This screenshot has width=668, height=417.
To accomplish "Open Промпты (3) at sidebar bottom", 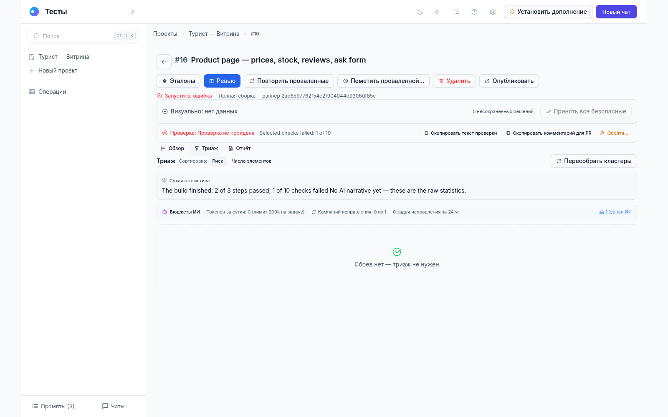I will [x=53, y=406].
